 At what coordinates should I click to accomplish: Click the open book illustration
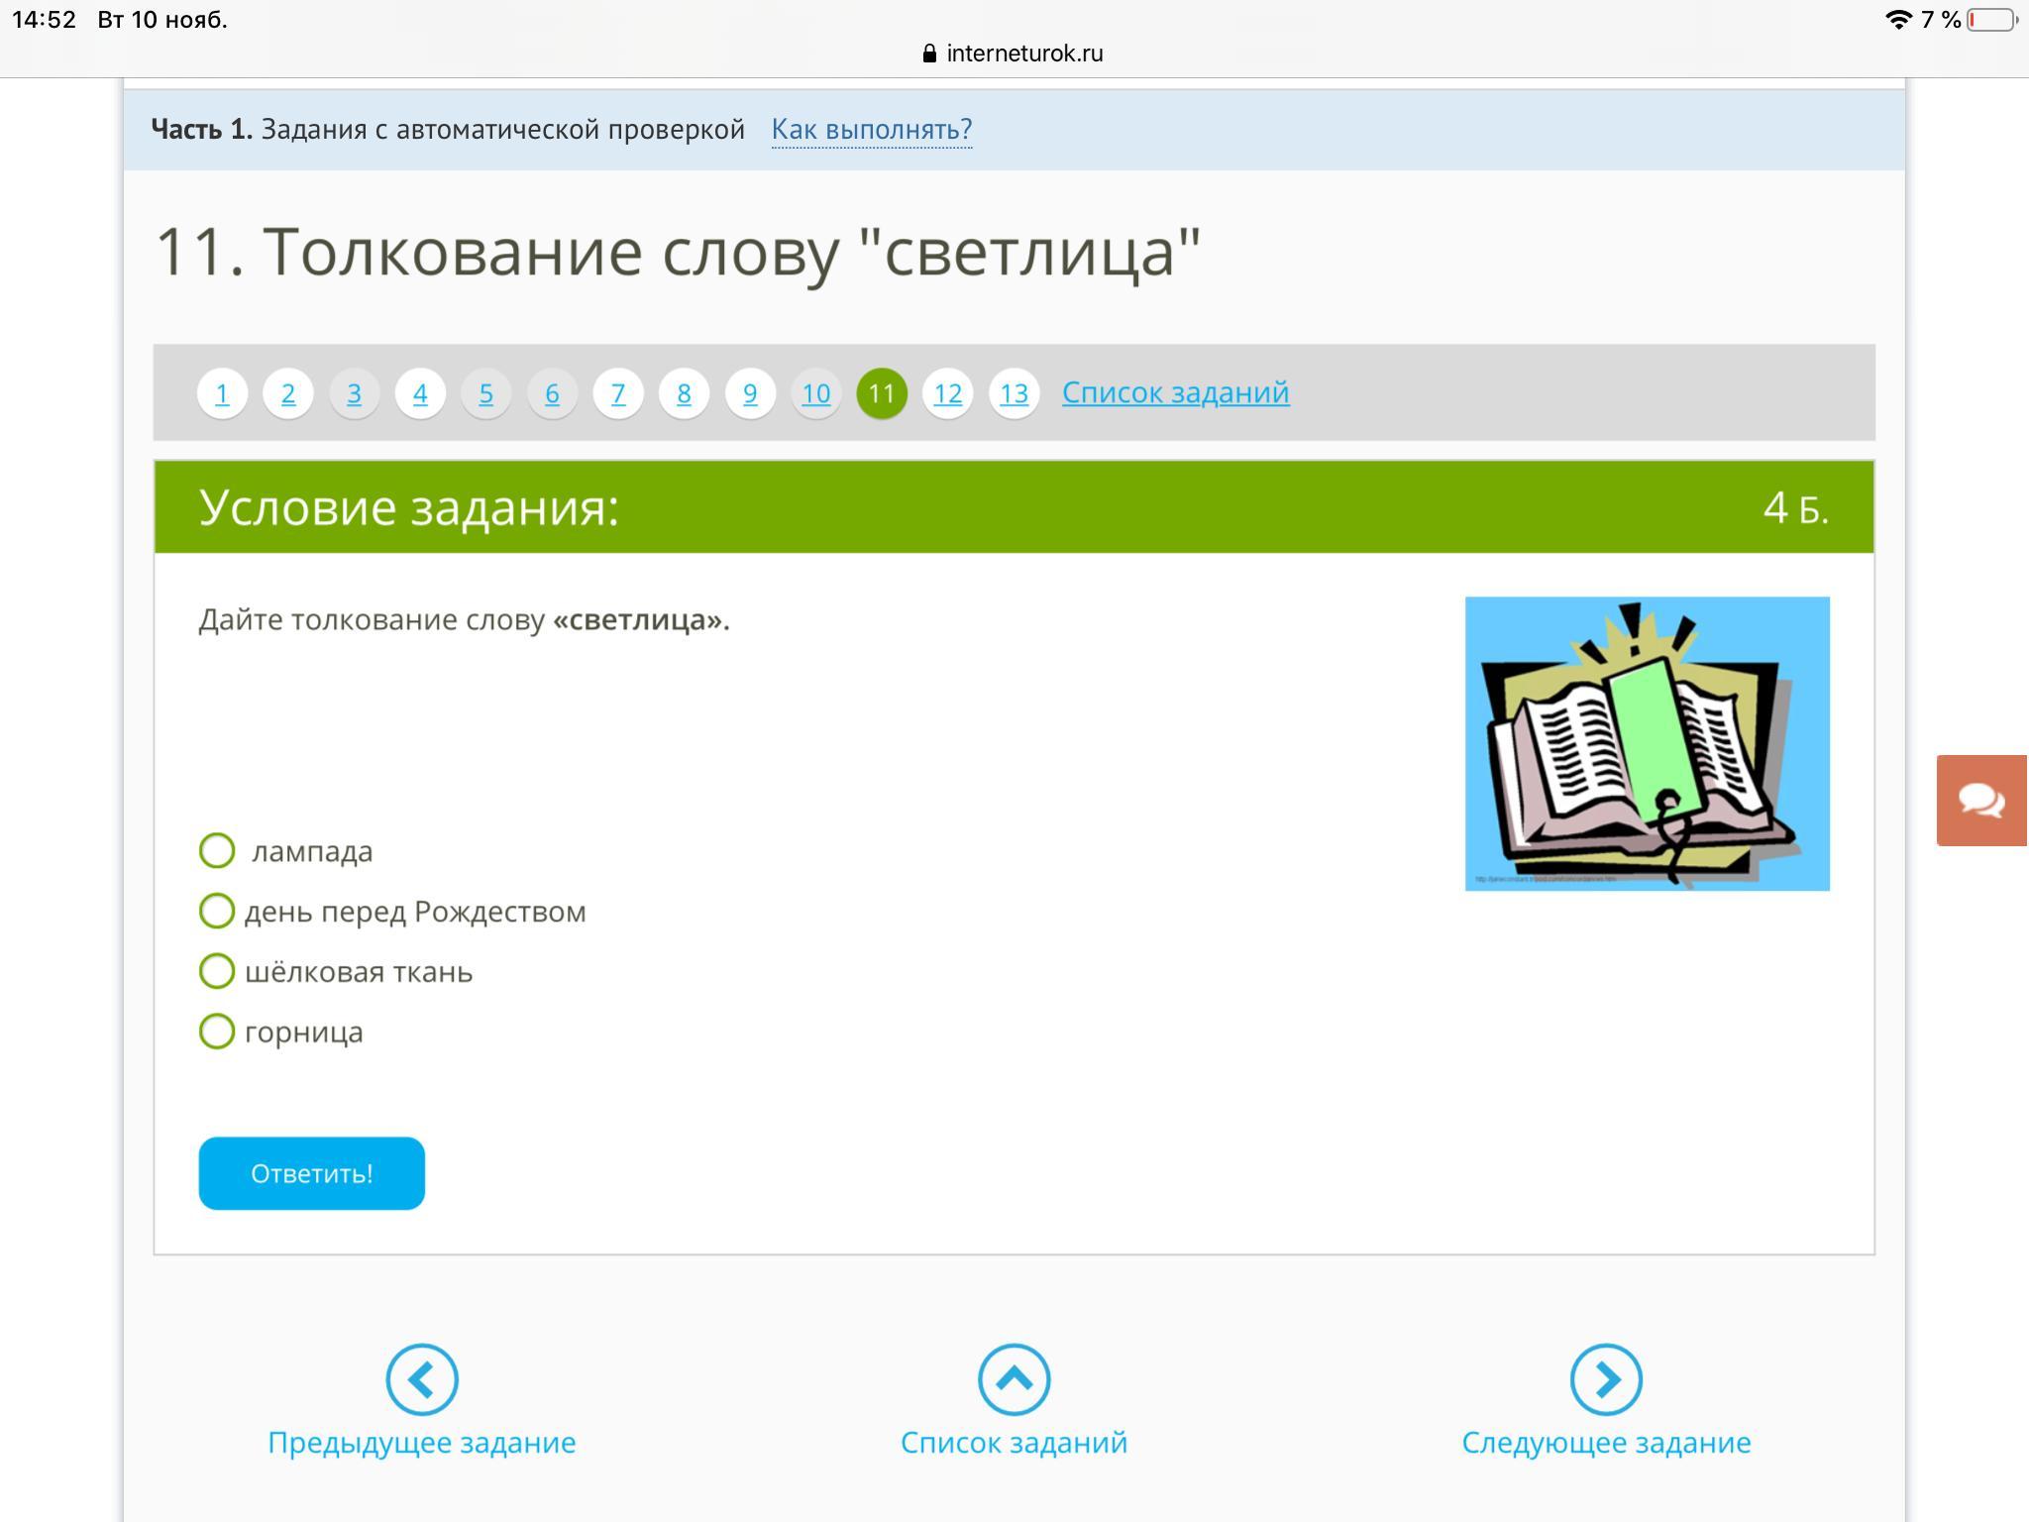point(1647,743)
